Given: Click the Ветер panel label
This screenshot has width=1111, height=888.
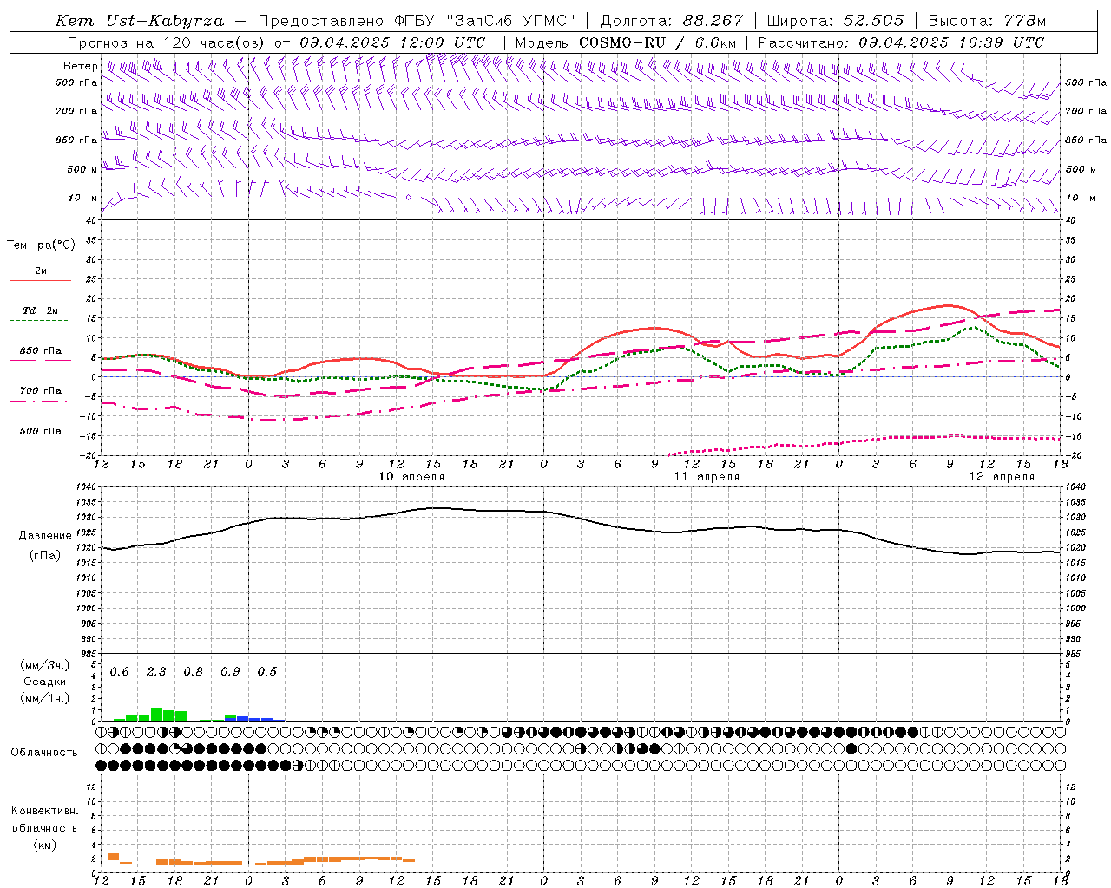Looking at the screenshot, I should (x=80, y=66).
